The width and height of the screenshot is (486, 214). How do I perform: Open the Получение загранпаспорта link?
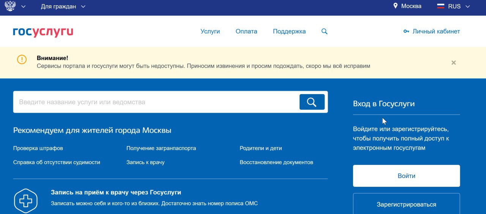(x=161, y=148)
